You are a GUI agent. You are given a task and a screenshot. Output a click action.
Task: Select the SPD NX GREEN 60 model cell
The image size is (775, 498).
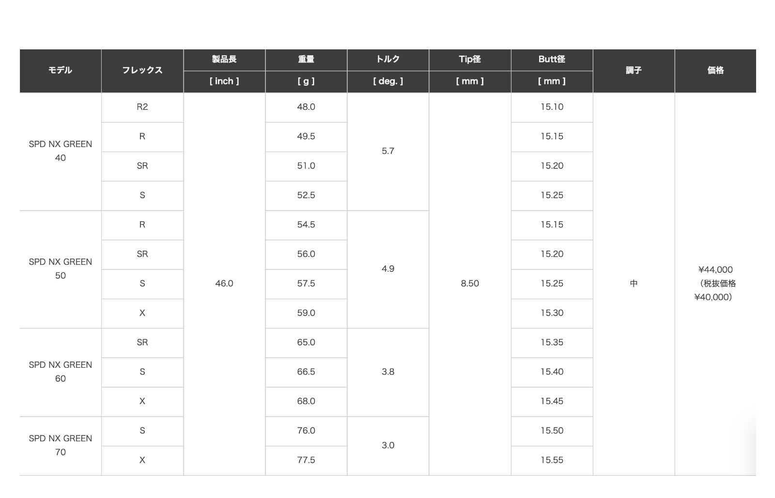pyautogui.click(x=60, y=372)
